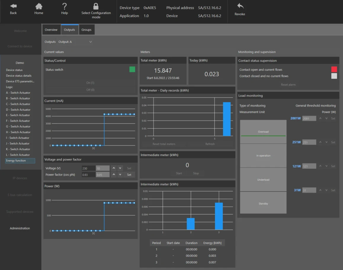Image resolution: width=343 pixels, height=270 pixels.
Task: Toggle the green Status switch indicator
Action: 132,69
